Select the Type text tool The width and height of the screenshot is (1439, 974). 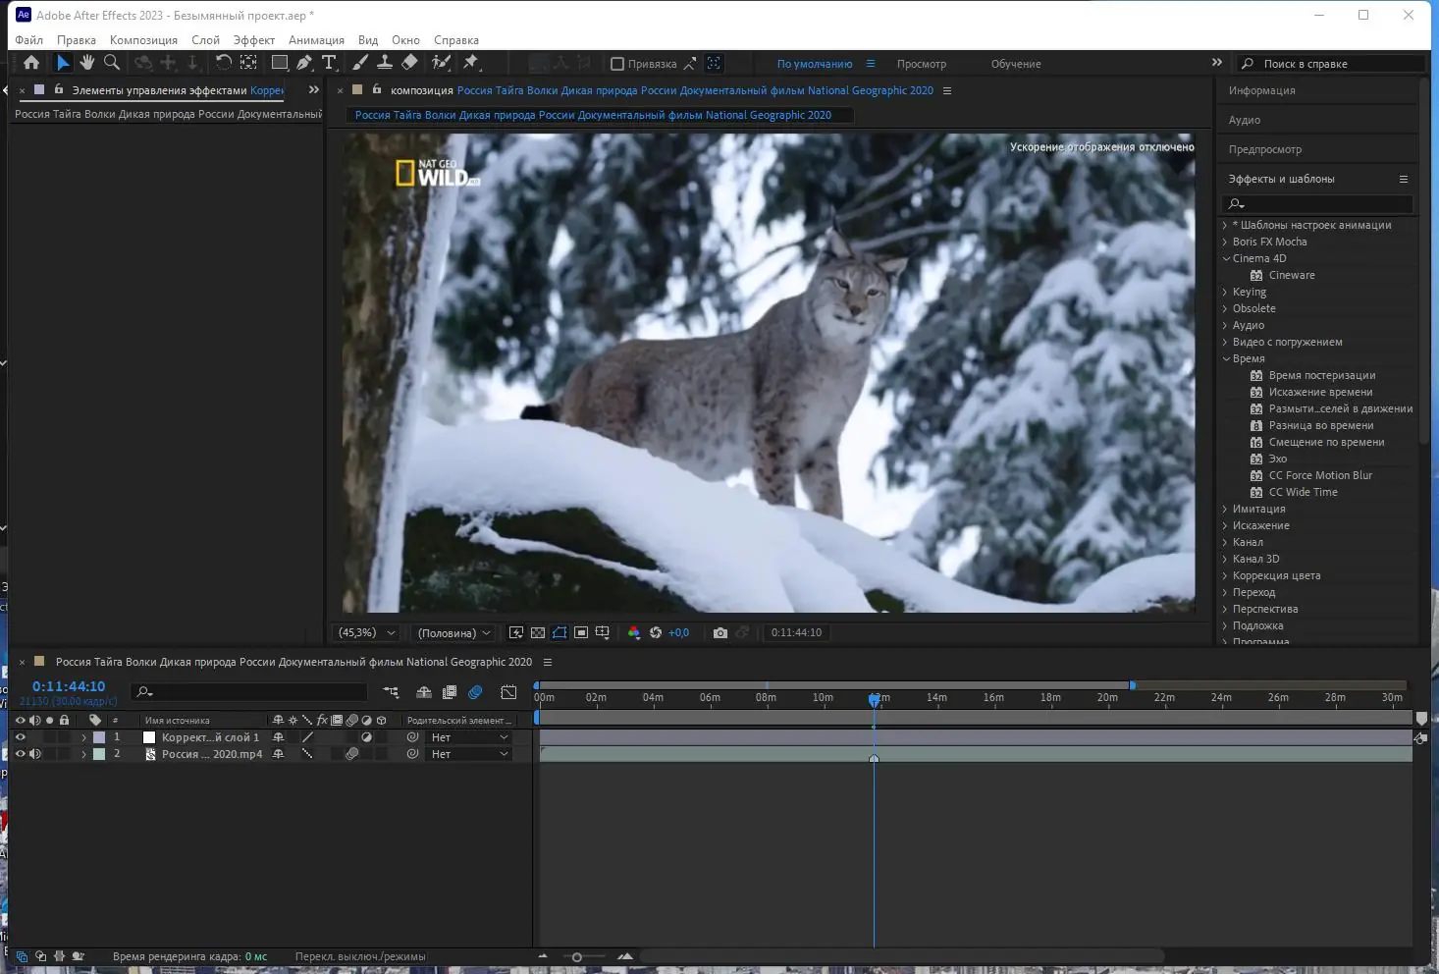pyautogui.click(x=329, y=63)
